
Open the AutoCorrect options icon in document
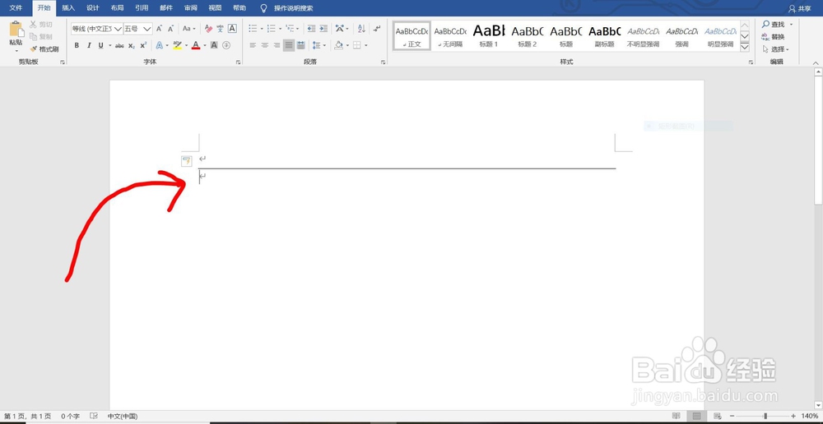pos(186,161)
